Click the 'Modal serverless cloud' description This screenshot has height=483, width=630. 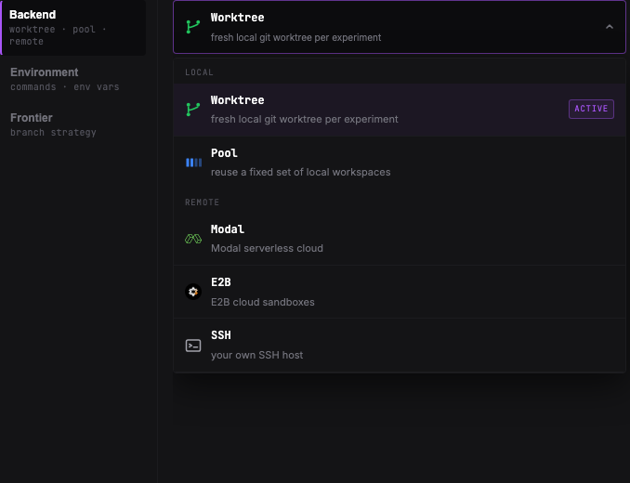click(267, 248)
